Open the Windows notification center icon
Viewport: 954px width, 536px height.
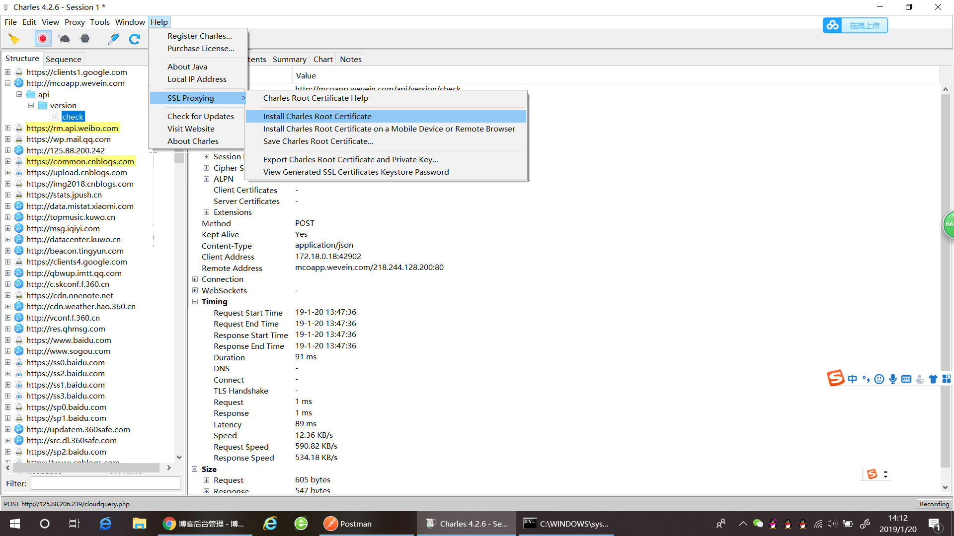pos(935,525)
